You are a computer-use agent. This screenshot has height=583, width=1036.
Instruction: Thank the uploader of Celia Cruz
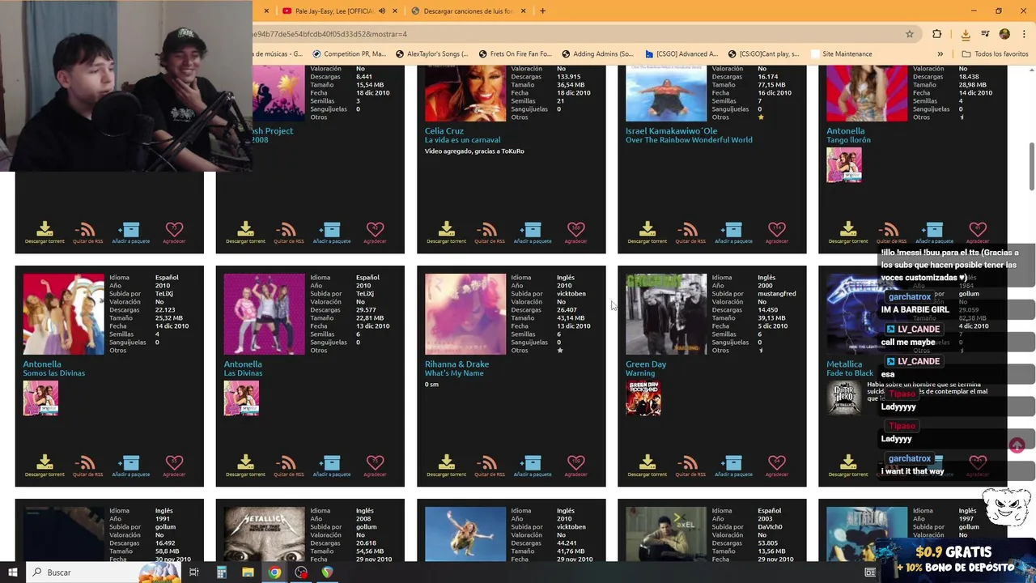[x=575, y=232]
